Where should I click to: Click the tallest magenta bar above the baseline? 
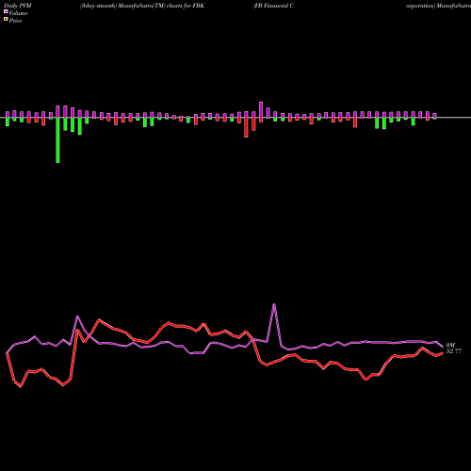[261, 109]
